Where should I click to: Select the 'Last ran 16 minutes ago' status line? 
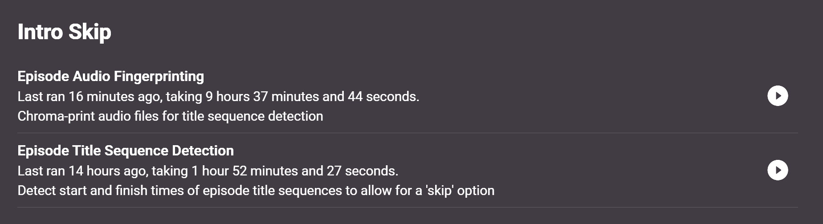(218, 96)
